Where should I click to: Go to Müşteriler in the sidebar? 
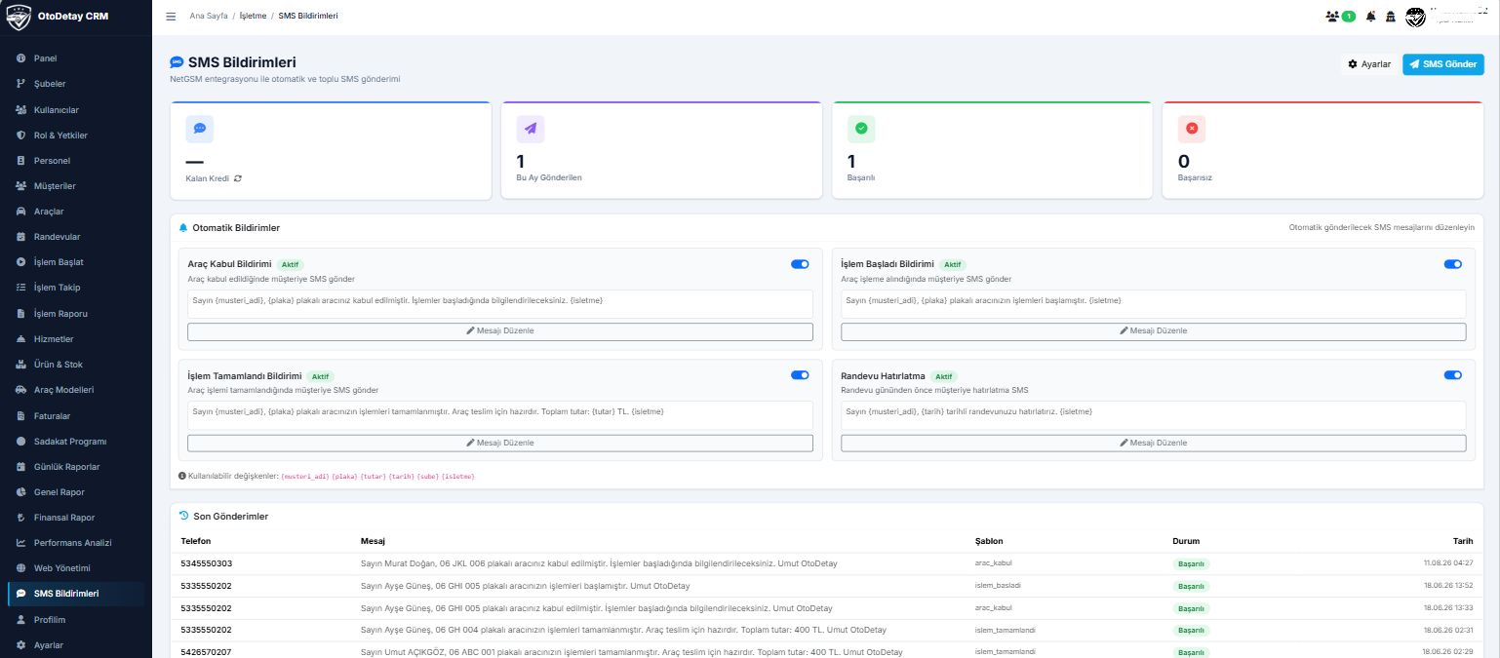76,186
